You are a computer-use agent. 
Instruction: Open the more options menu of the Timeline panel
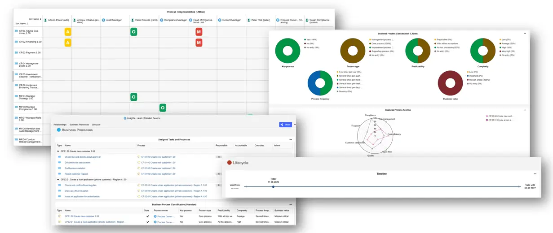click(535, 174)
